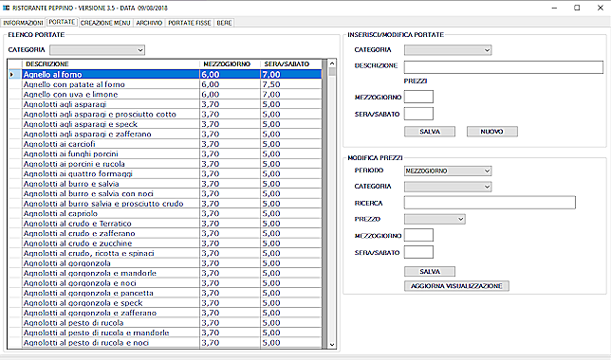This screenshot has width=611, height=360.
Task: Open CATEGORIA dropdown in Elenco Portate
Action: [97, 50]
